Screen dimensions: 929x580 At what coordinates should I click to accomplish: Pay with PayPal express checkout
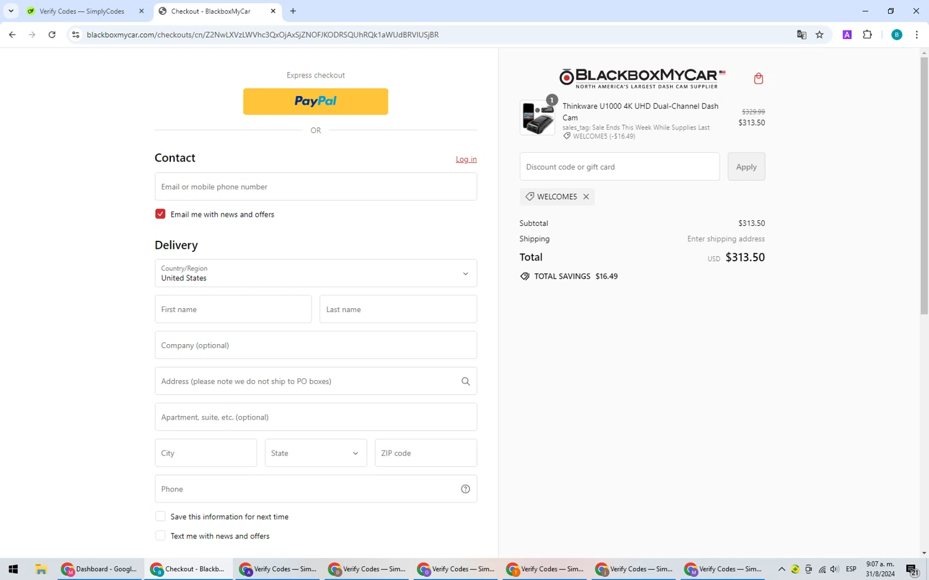(x=316, y=102)
